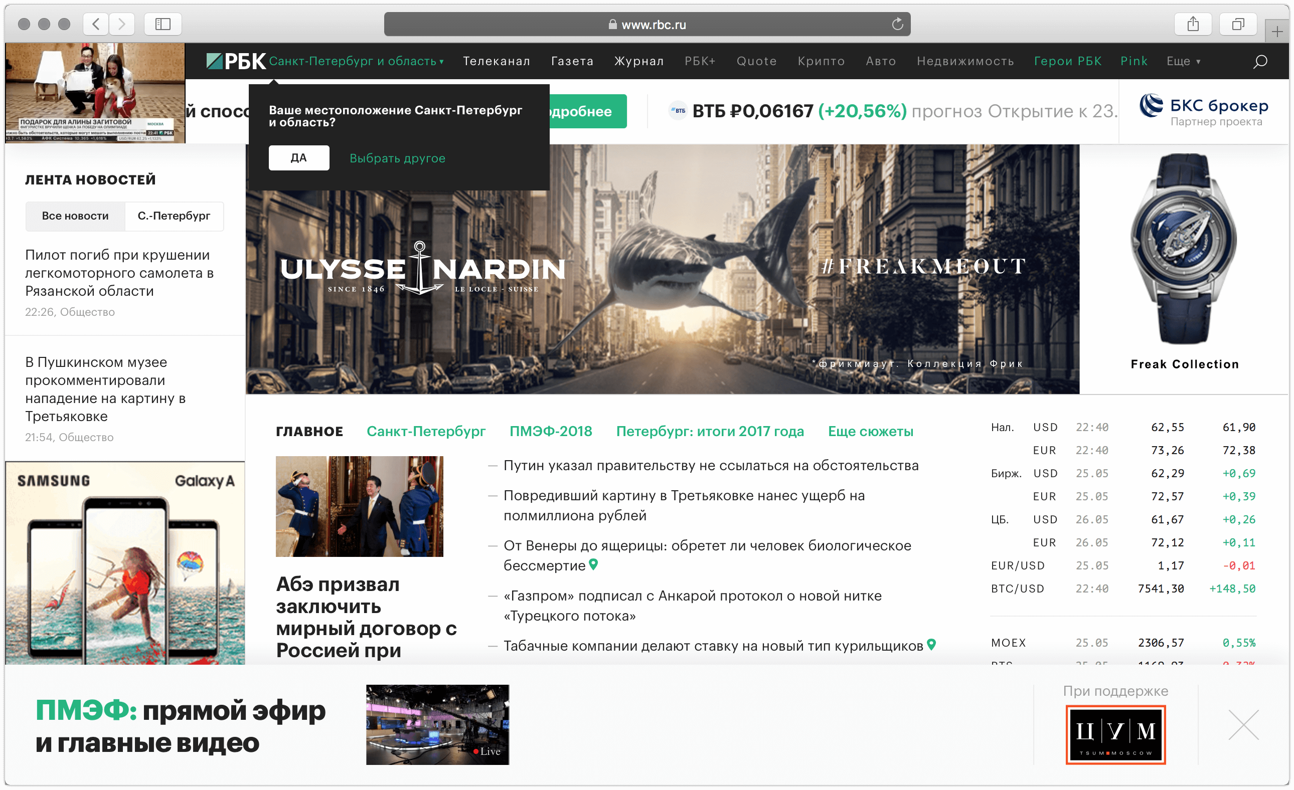
Task: Open Еще сюжеты link
Action: point(870,432)
